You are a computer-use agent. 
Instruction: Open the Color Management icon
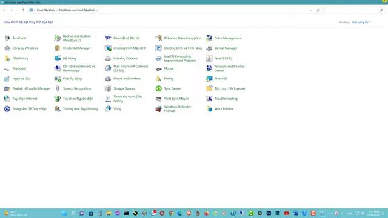209,38
